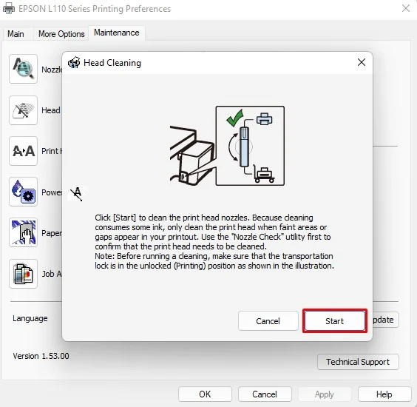
Task: Click the partially hidden Update button
Action: (x=385, y=320)
